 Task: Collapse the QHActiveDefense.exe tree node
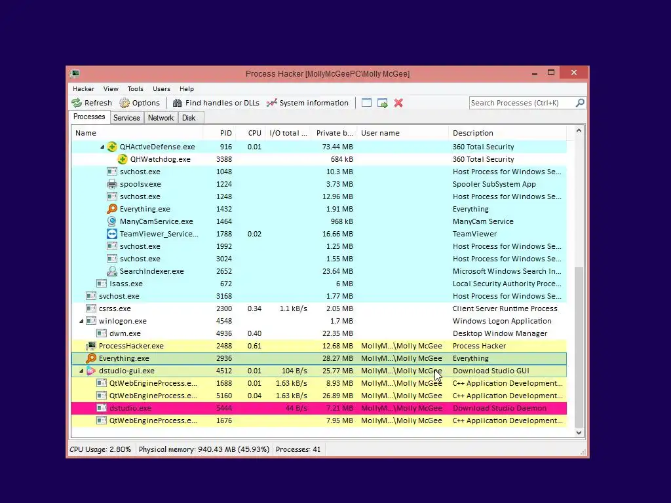click(x=102, y=147)
